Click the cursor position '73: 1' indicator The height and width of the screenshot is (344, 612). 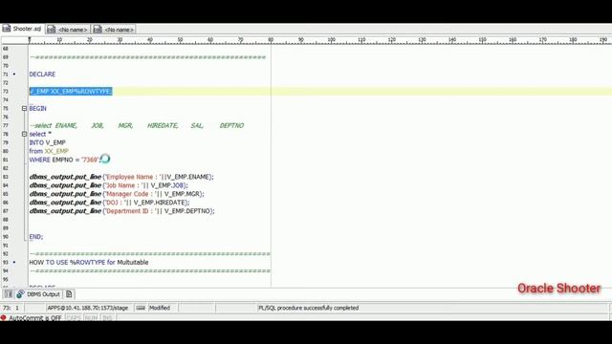[11, 308]
